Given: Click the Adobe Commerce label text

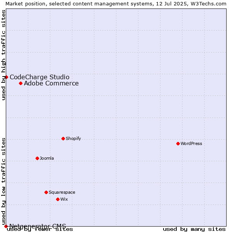Looking at the screenshot, I should point(51,83).
